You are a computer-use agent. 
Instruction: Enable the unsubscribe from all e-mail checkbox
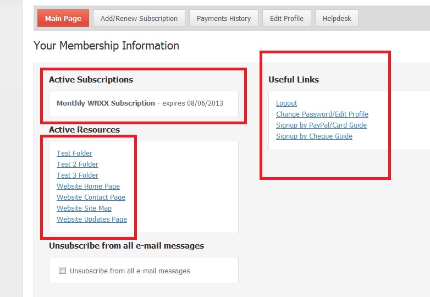tap(63, 271)
